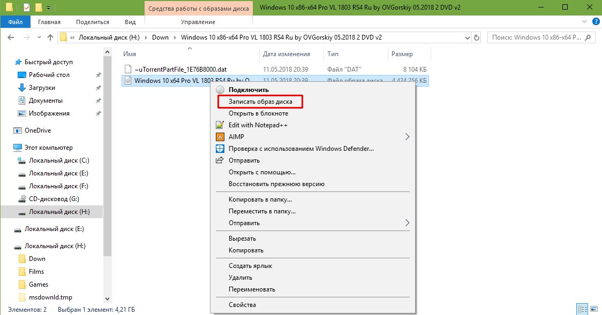Sort by Дата изменения column header
The width and height of the screenshot is (602, 315).
coord(287,54)
